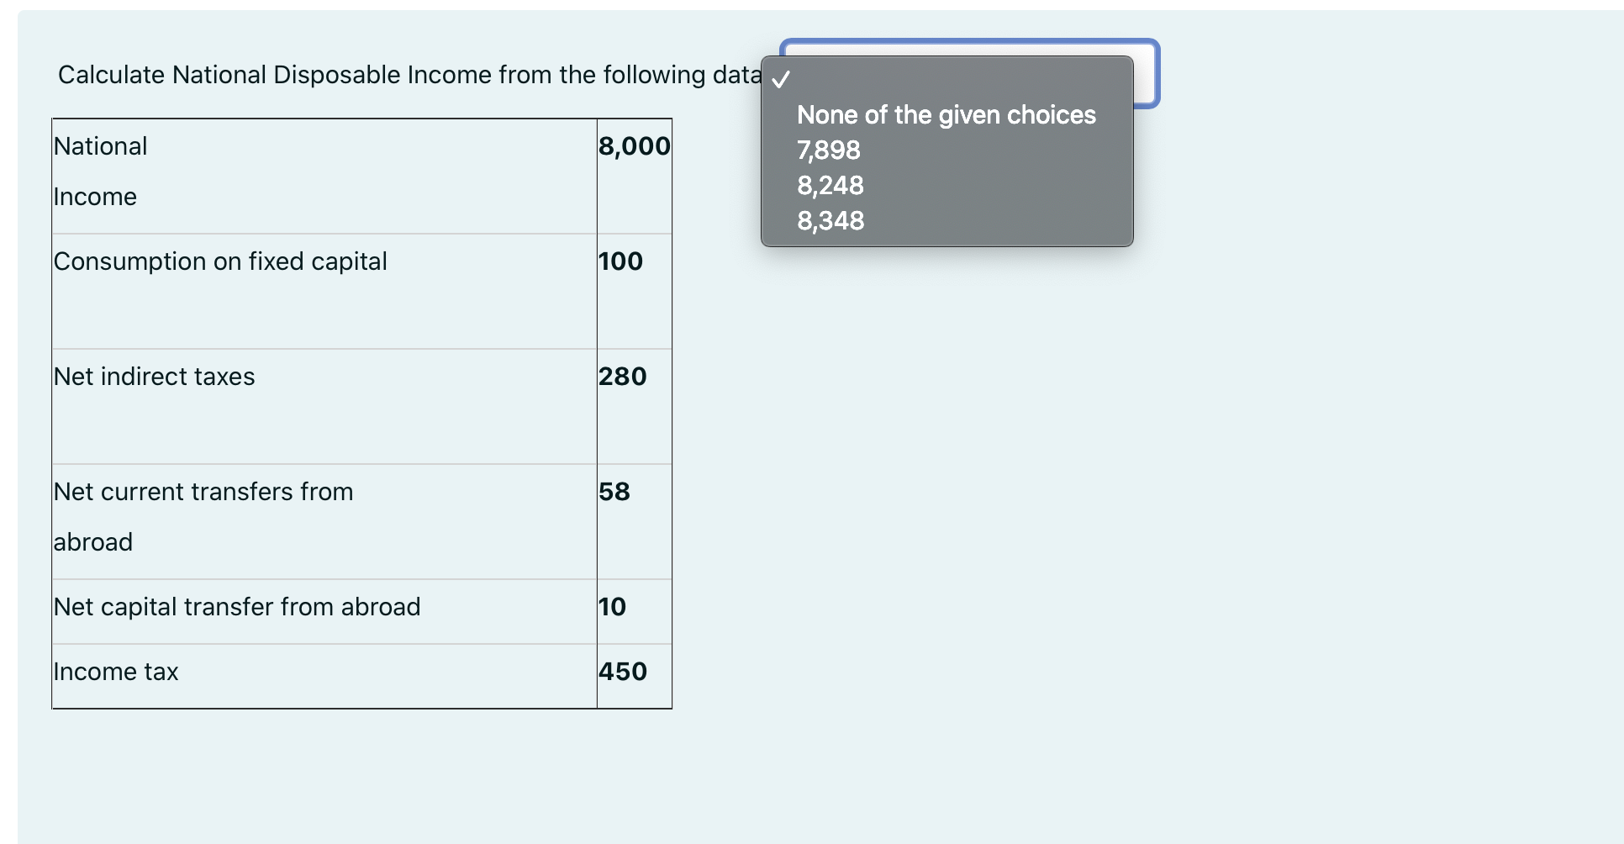Screen dimensions: 1624x844
Task: Click the value 8,000 in the table
Action: tap(634, 145)
